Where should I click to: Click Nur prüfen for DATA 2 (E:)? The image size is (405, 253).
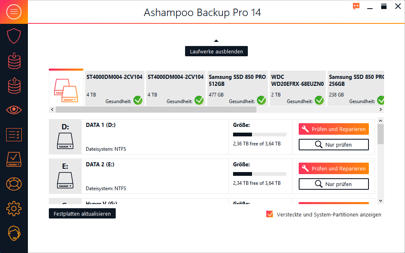tap(334, 184)
